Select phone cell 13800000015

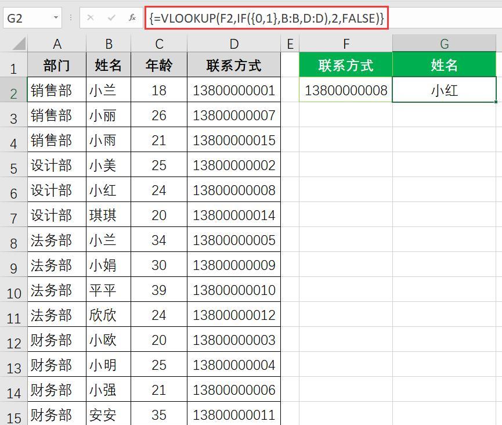(x=234, y=140)
